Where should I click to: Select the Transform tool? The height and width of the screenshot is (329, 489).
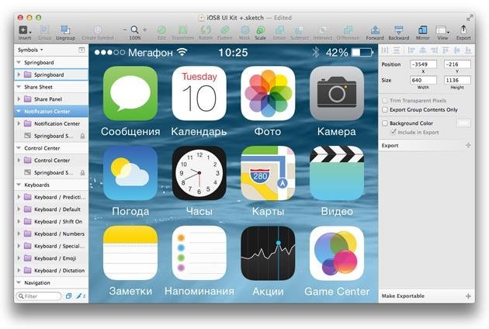[182, 33]
